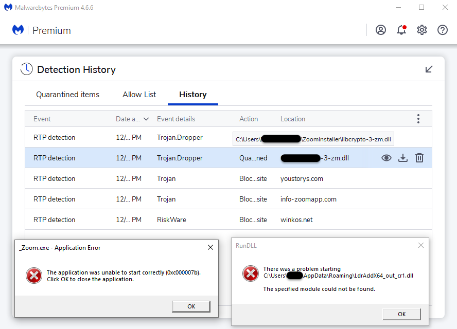Collapse the Detection History panel
Image resolution: width=457 pixels, height=329 pixels.
[429, 69]
